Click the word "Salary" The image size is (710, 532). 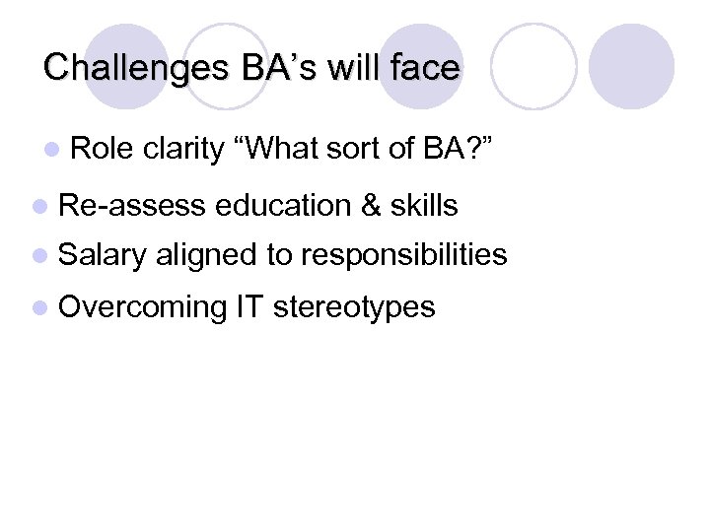(x=103, y=256)
